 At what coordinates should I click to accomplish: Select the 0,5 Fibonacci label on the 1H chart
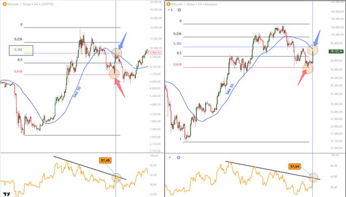179,53
